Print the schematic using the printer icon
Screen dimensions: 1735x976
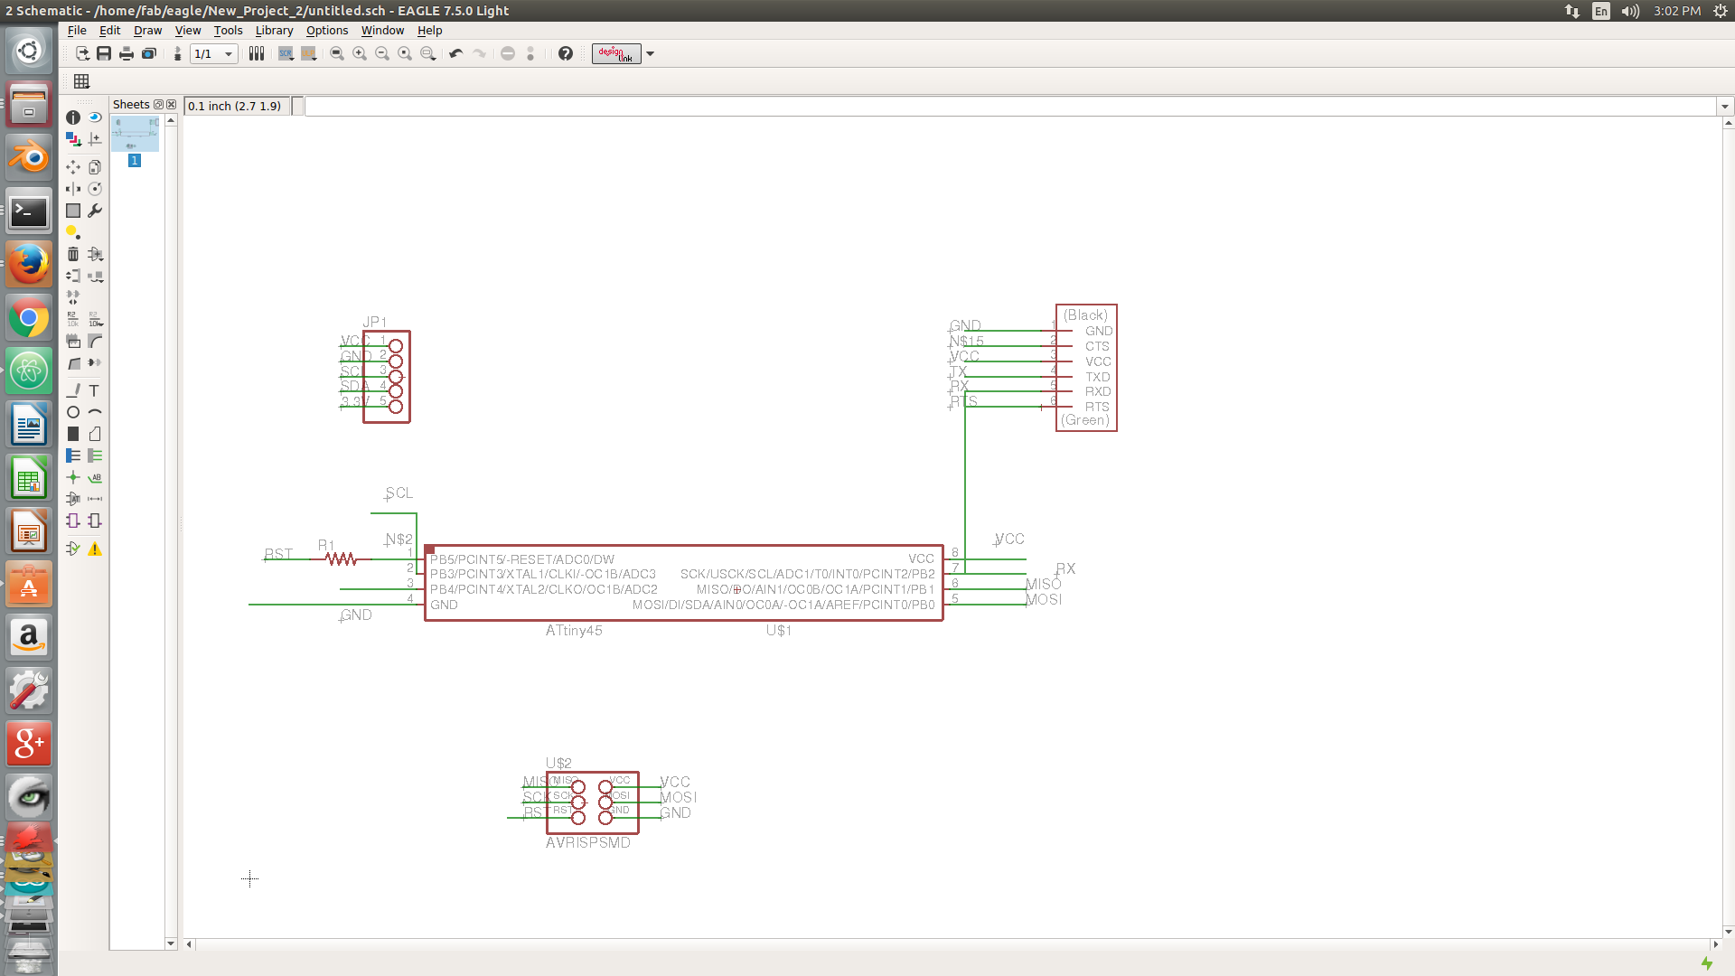(x=127, y=54)
